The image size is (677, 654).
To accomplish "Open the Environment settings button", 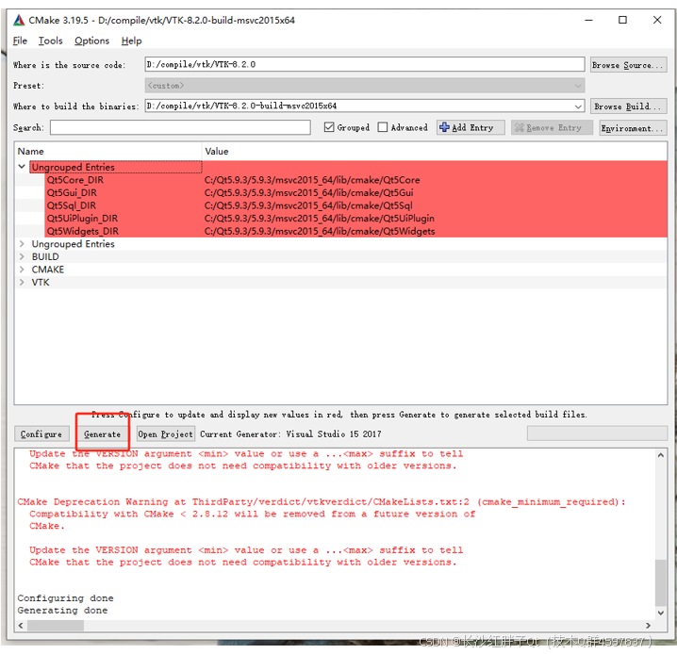I will click(633, 128).
